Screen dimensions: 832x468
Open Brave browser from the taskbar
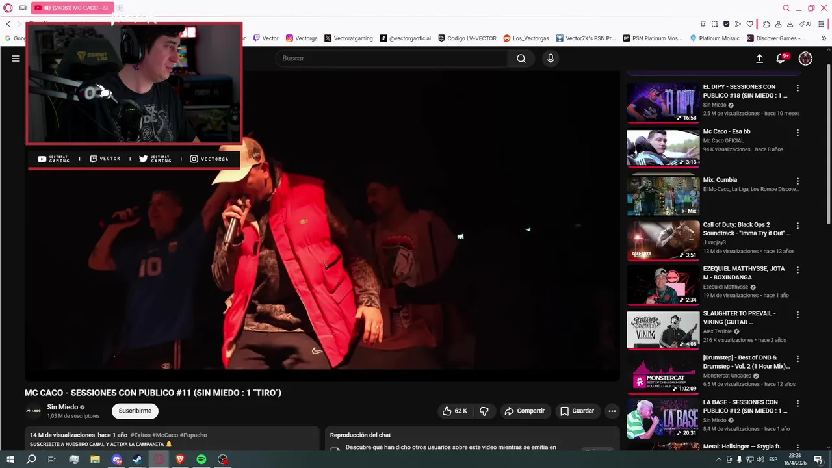click(x=180, y=460)
